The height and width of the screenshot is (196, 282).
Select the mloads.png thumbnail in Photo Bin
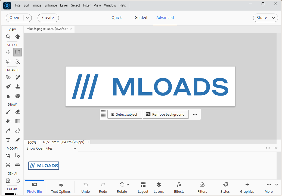pyautogui.click(x=44, y=166)
